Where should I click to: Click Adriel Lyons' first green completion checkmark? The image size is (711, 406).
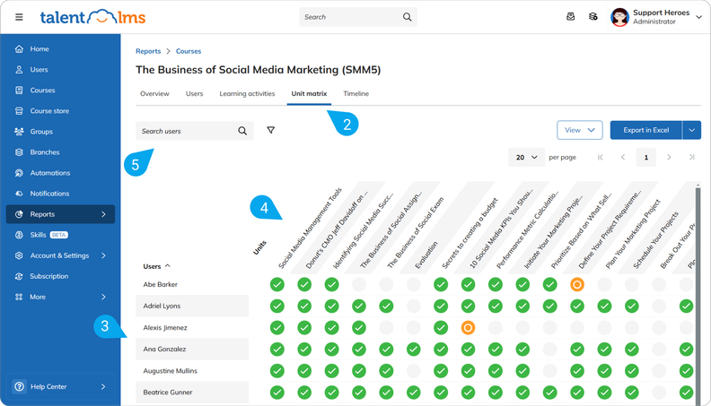pos(276,307)
